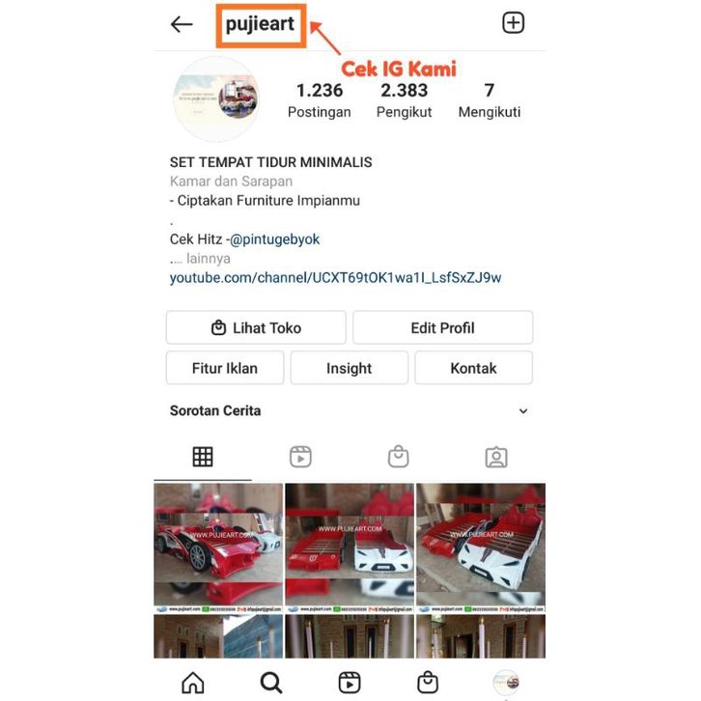Switch to the tagged photos tab

pos(496,457)
